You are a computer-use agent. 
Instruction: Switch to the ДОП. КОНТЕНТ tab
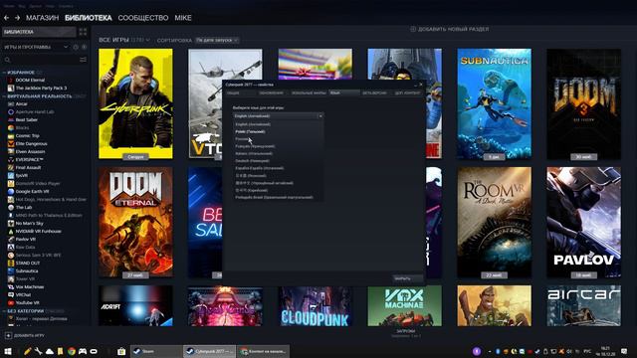(407, 92)
